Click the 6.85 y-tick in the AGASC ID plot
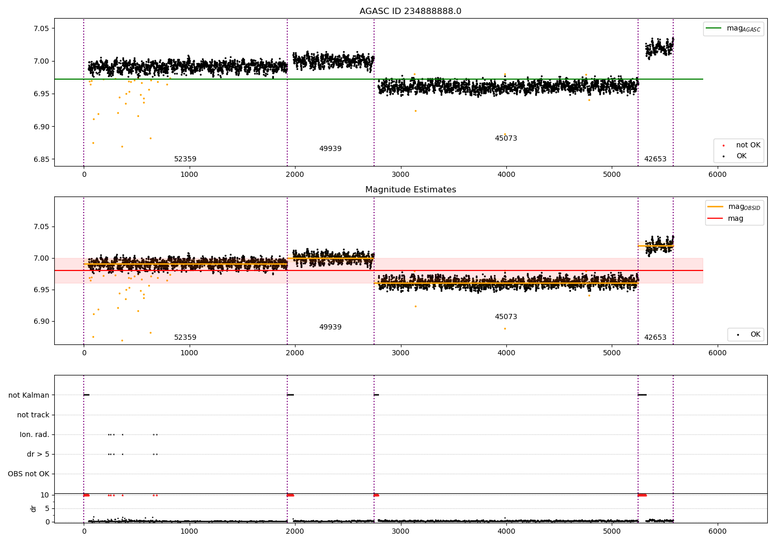The width and height of the screenshot is (775, 543). (x=41, y=159)
